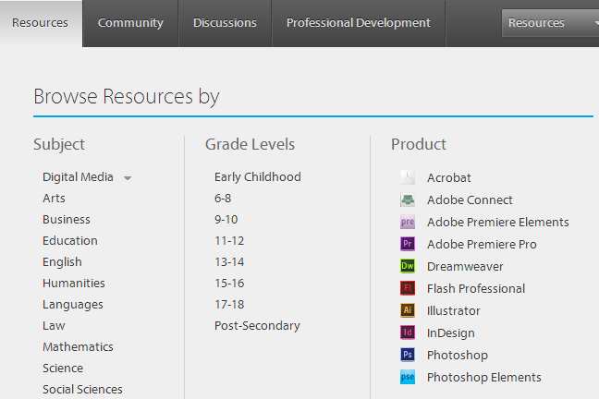Click the Premiere Pro 'Pr' icon
Screen dimensions: 599x399
(x=408, y=244)
